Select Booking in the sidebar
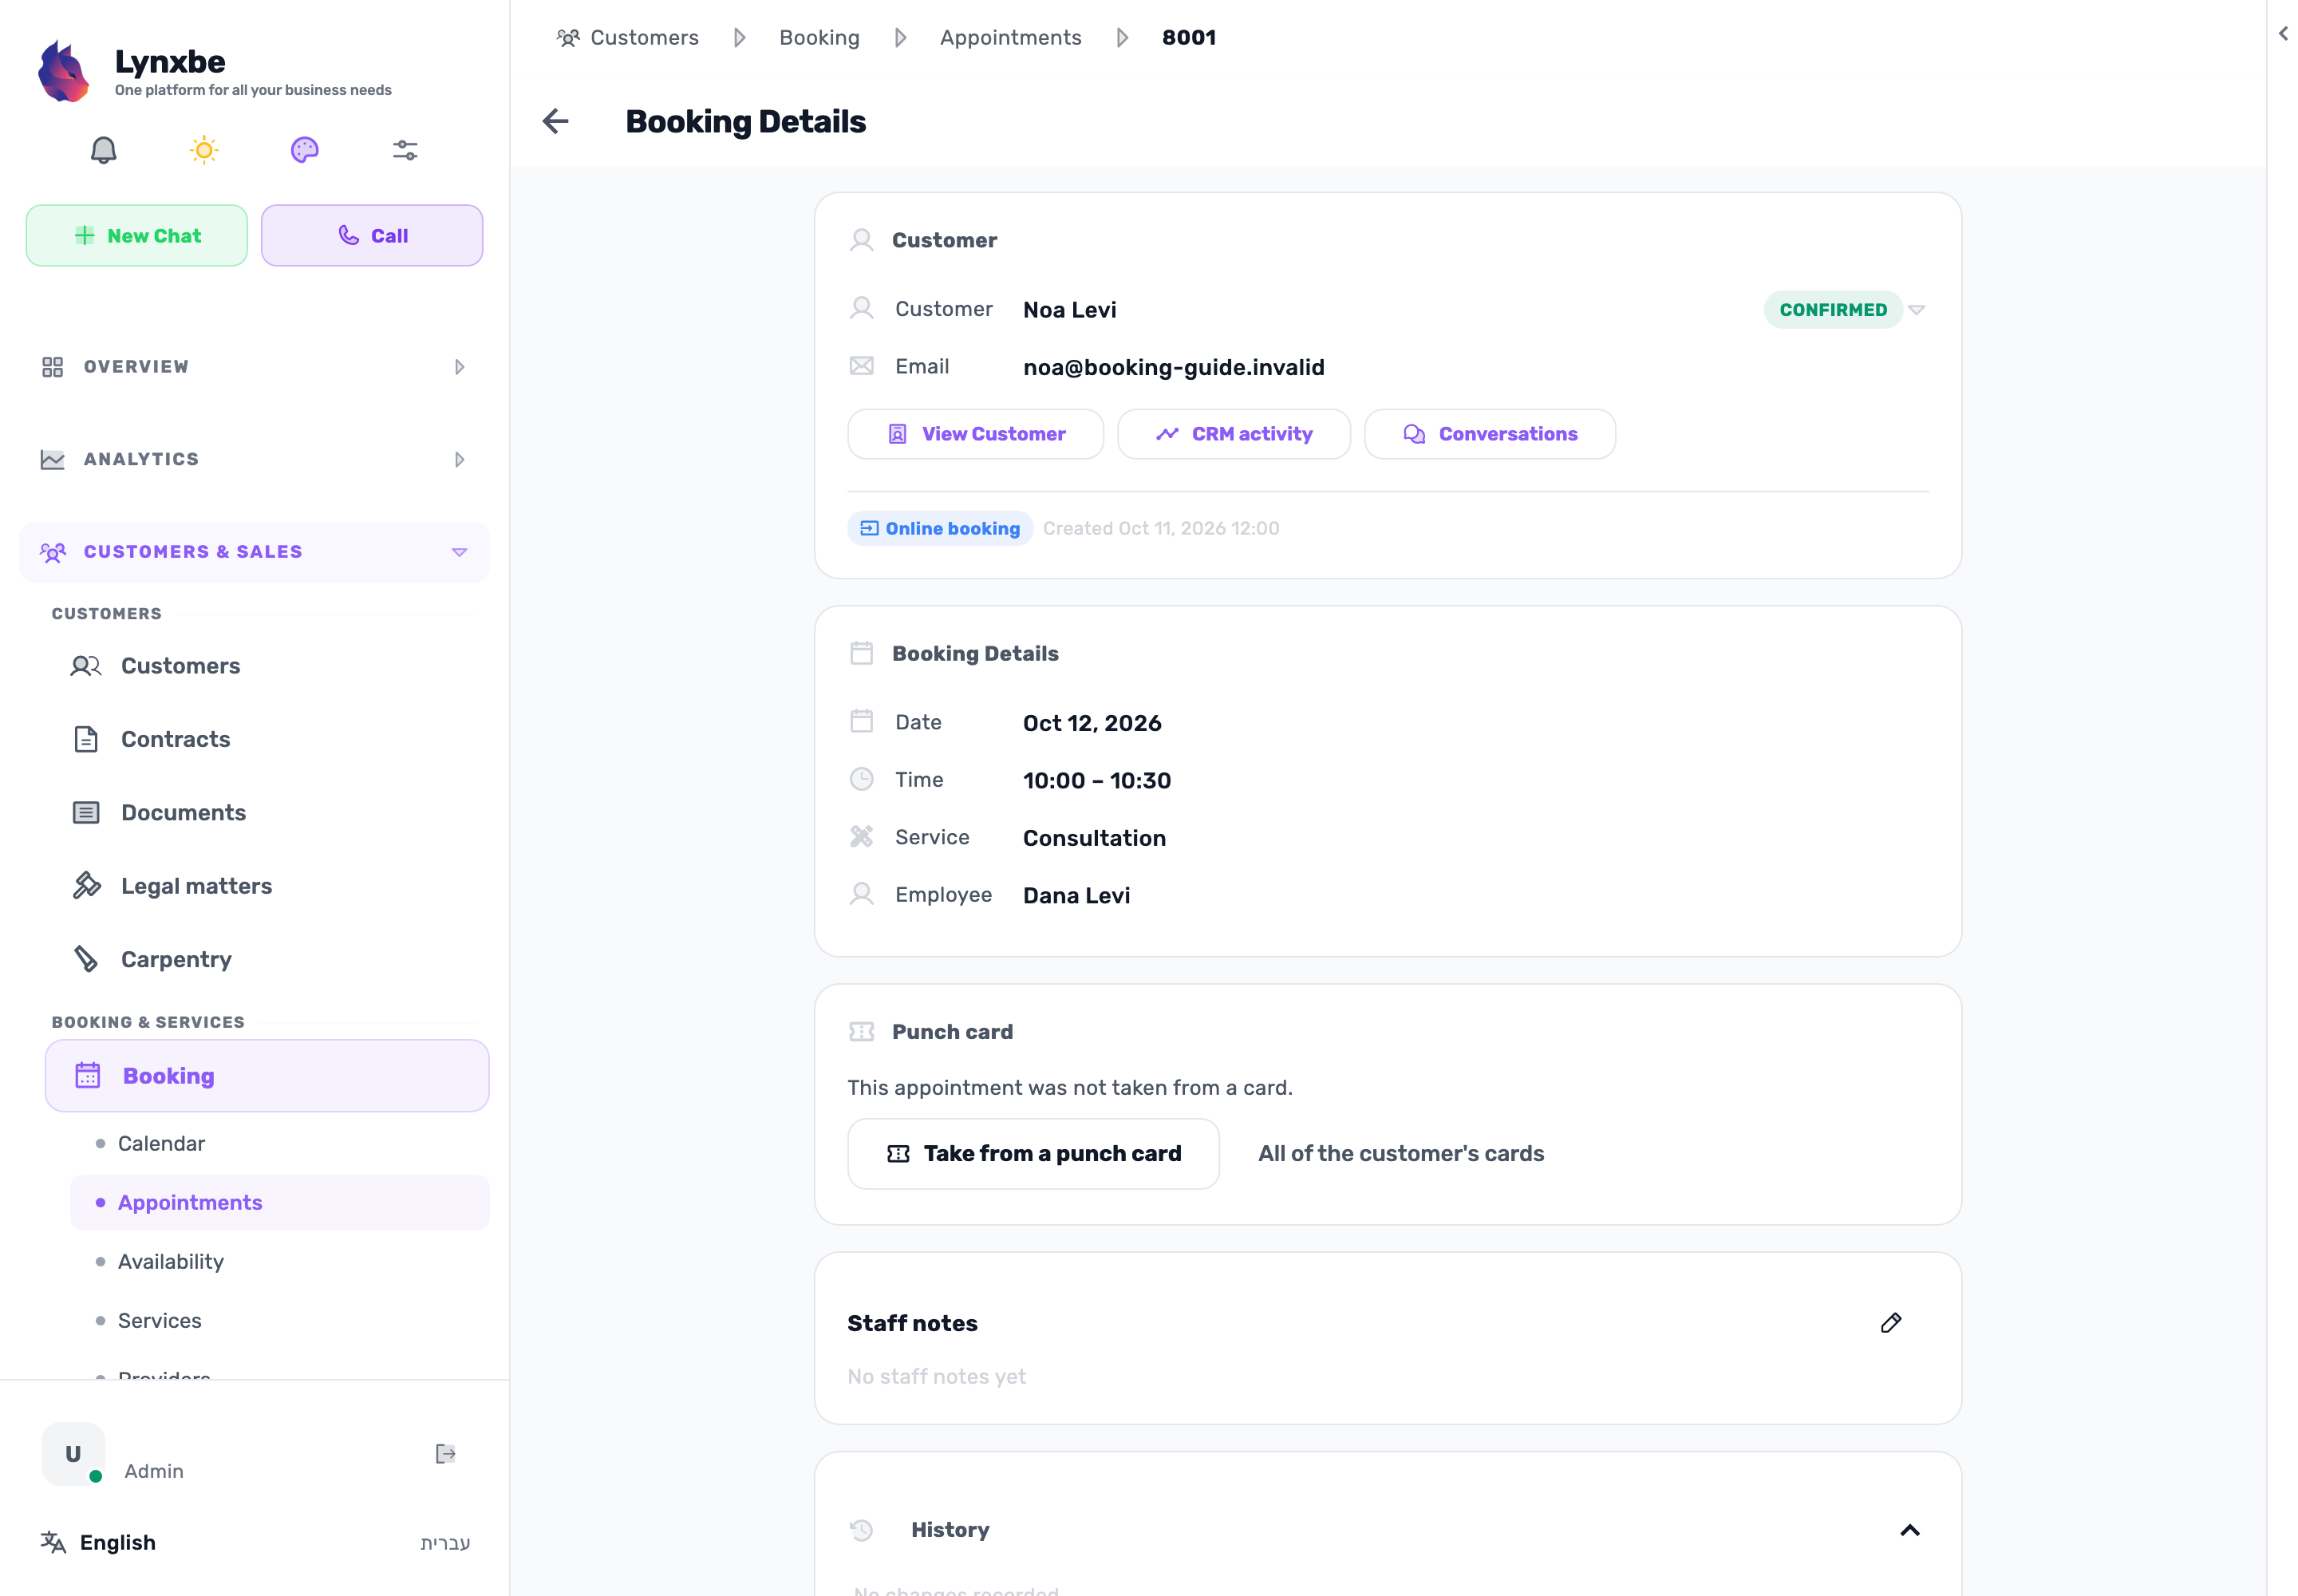The height and width of the screenshot is (1596, 2298). (267, 1076)
